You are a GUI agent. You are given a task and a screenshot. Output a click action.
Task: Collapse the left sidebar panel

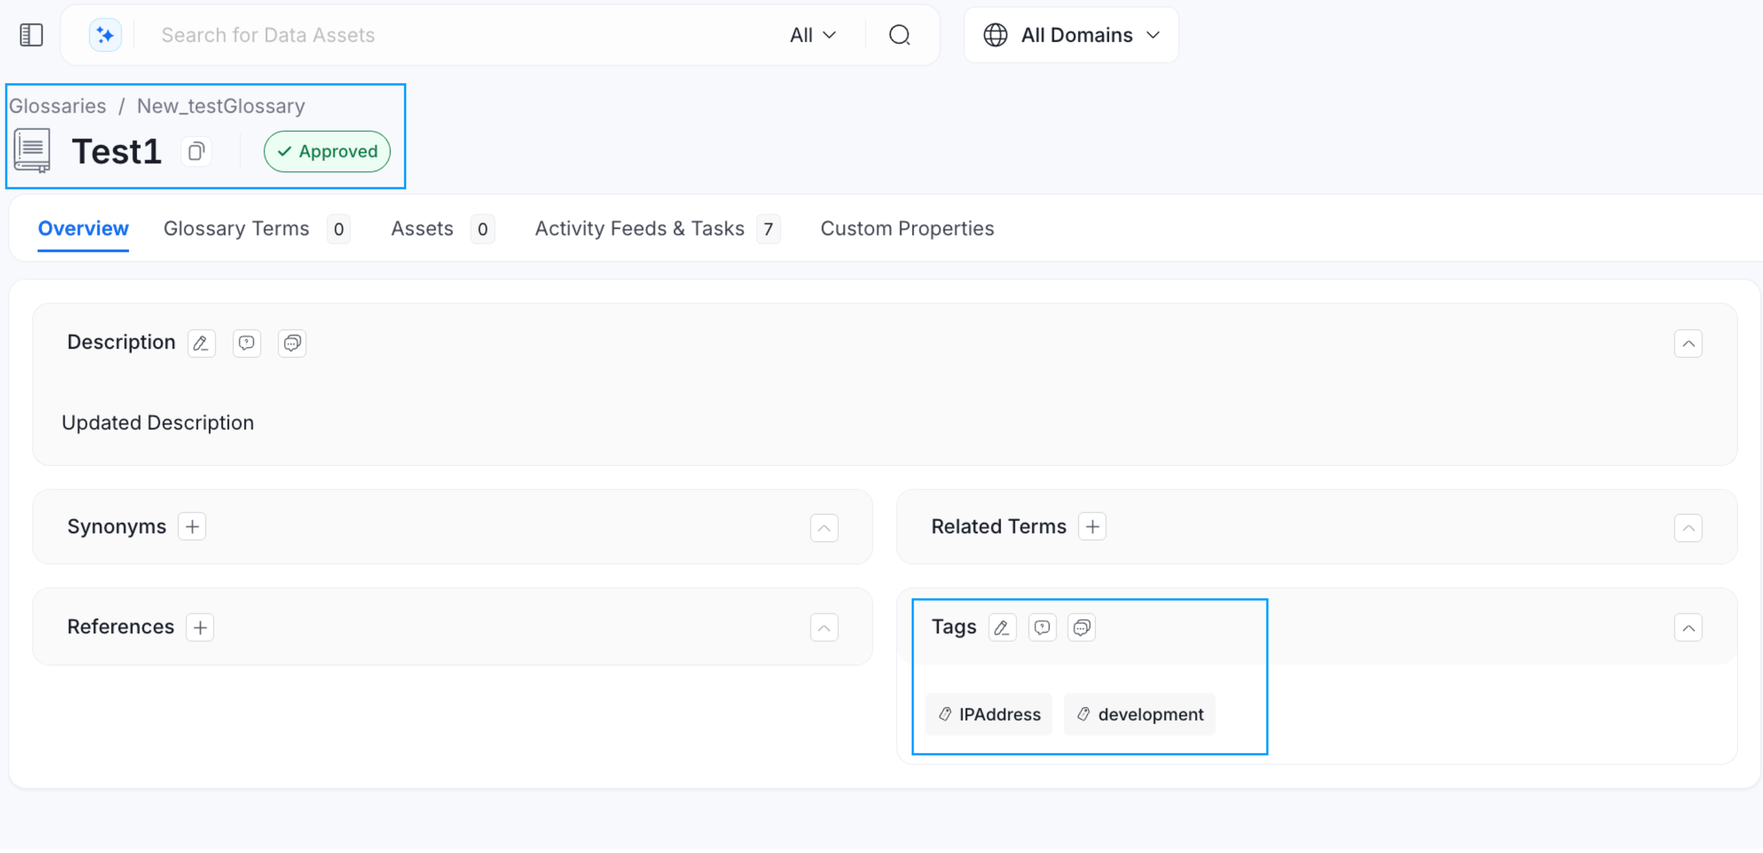tap(32, 34)
